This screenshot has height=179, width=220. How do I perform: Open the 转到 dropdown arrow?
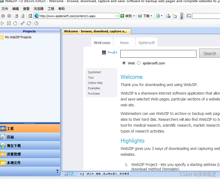[134, 16]
